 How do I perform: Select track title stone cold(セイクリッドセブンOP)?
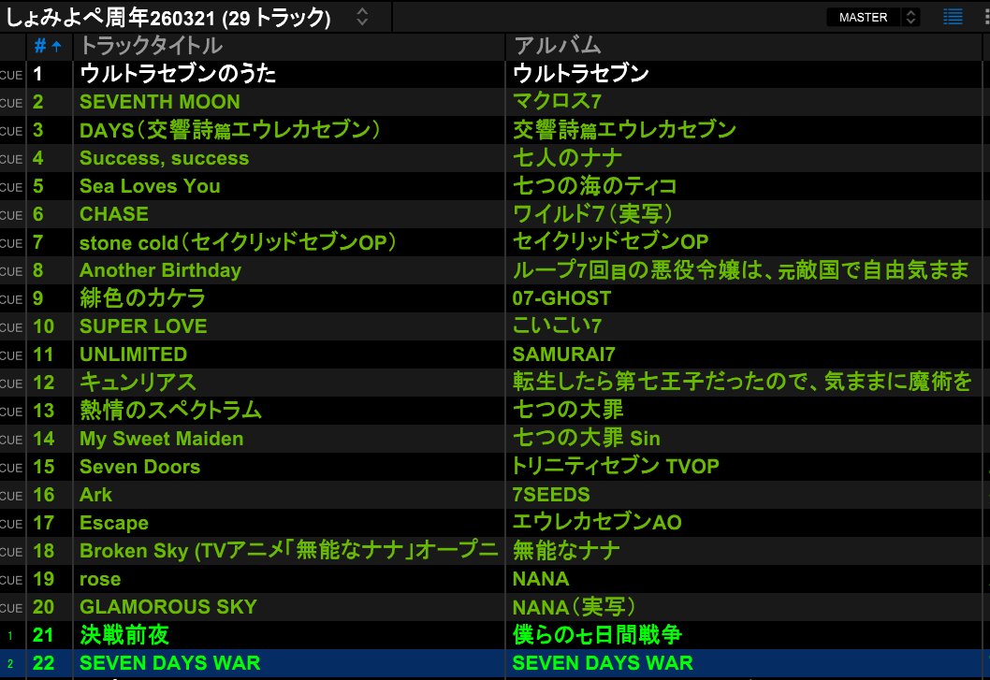[x=238, y=242]
